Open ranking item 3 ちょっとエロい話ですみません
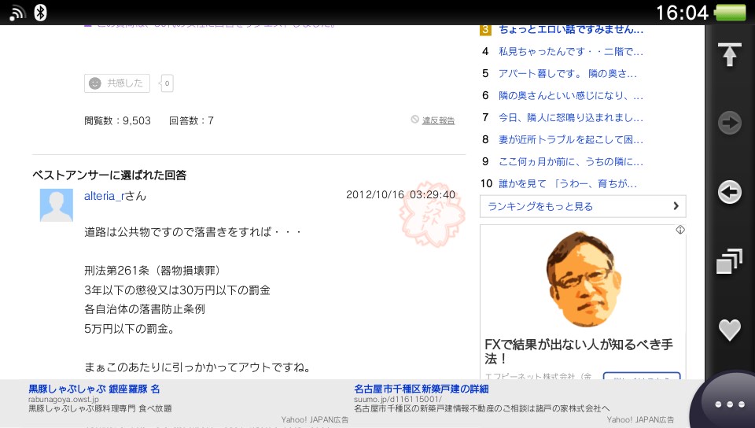The height and width of the screenshot is (428, 755). (570, 30)
